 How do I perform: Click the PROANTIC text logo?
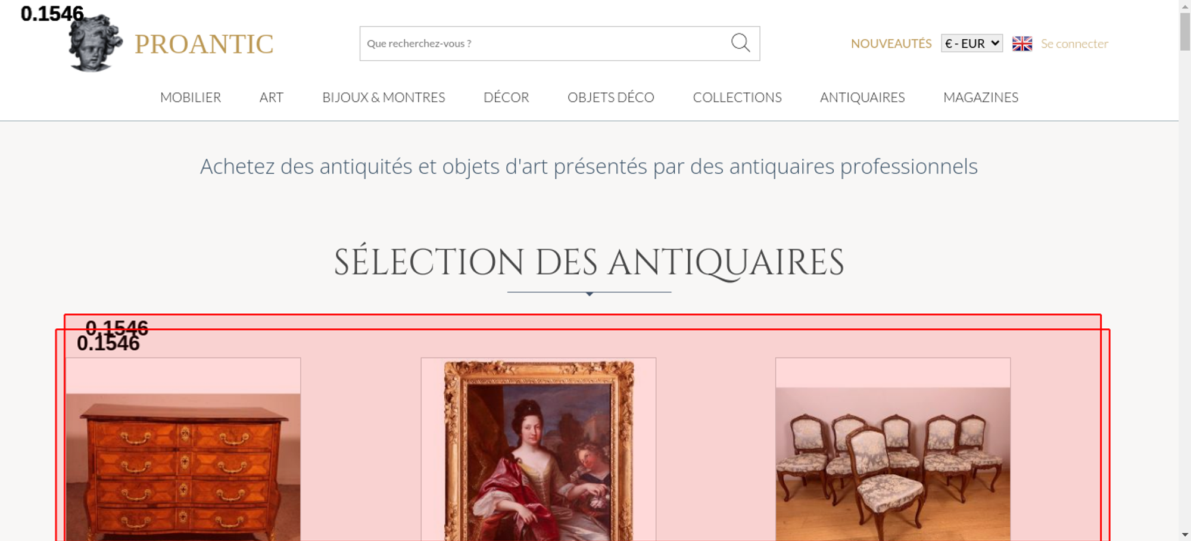point(204,44)
